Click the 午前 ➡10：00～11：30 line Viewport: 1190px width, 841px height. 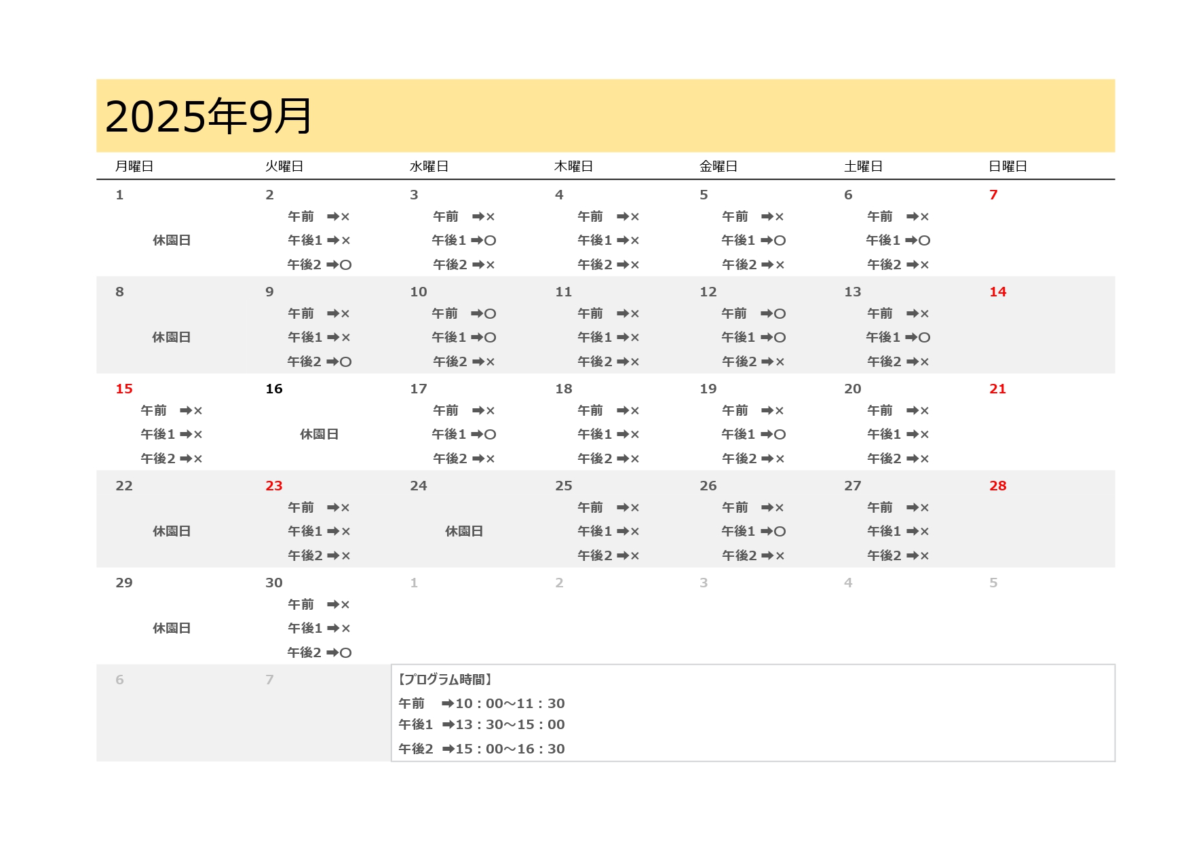pos(482,703)
